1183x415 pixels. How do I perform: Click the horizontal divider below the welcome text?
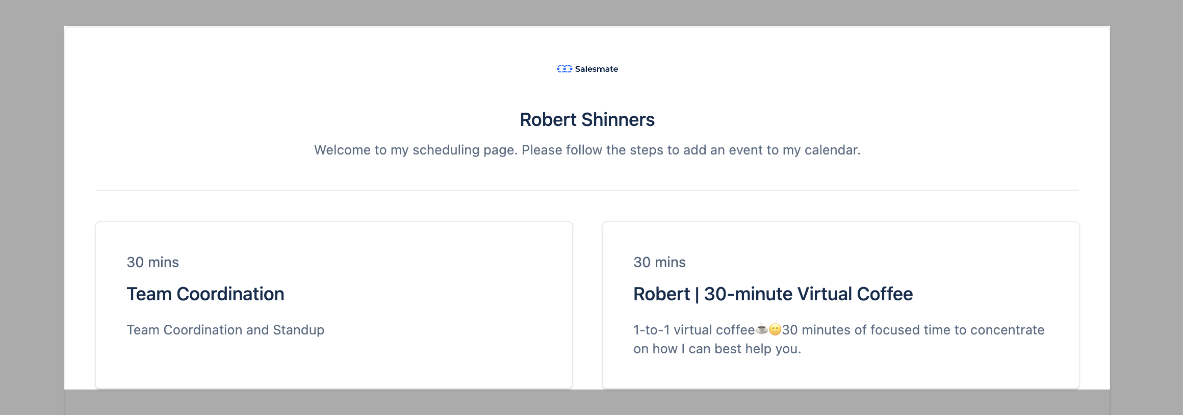[x=587, y=190]
